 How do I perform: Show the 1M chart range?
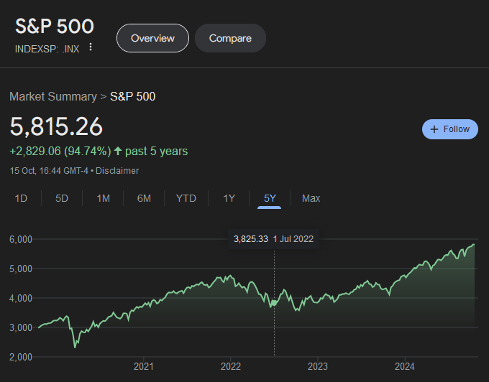click(x=104, y=198)
